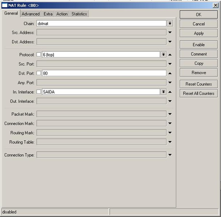This screenshot has height=217, width=221.
Task: Collapse the In. Interface field
Action: (170, 92)
